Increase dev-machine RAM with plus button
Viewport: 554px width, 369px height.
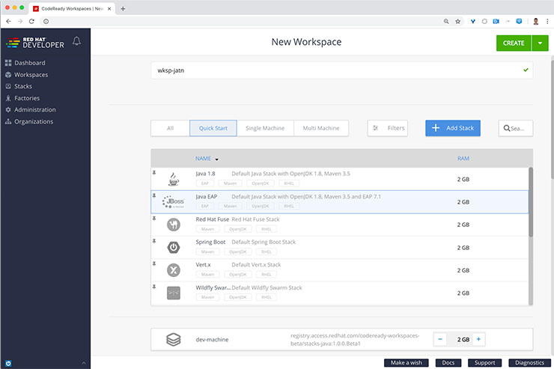coord(479,339)
